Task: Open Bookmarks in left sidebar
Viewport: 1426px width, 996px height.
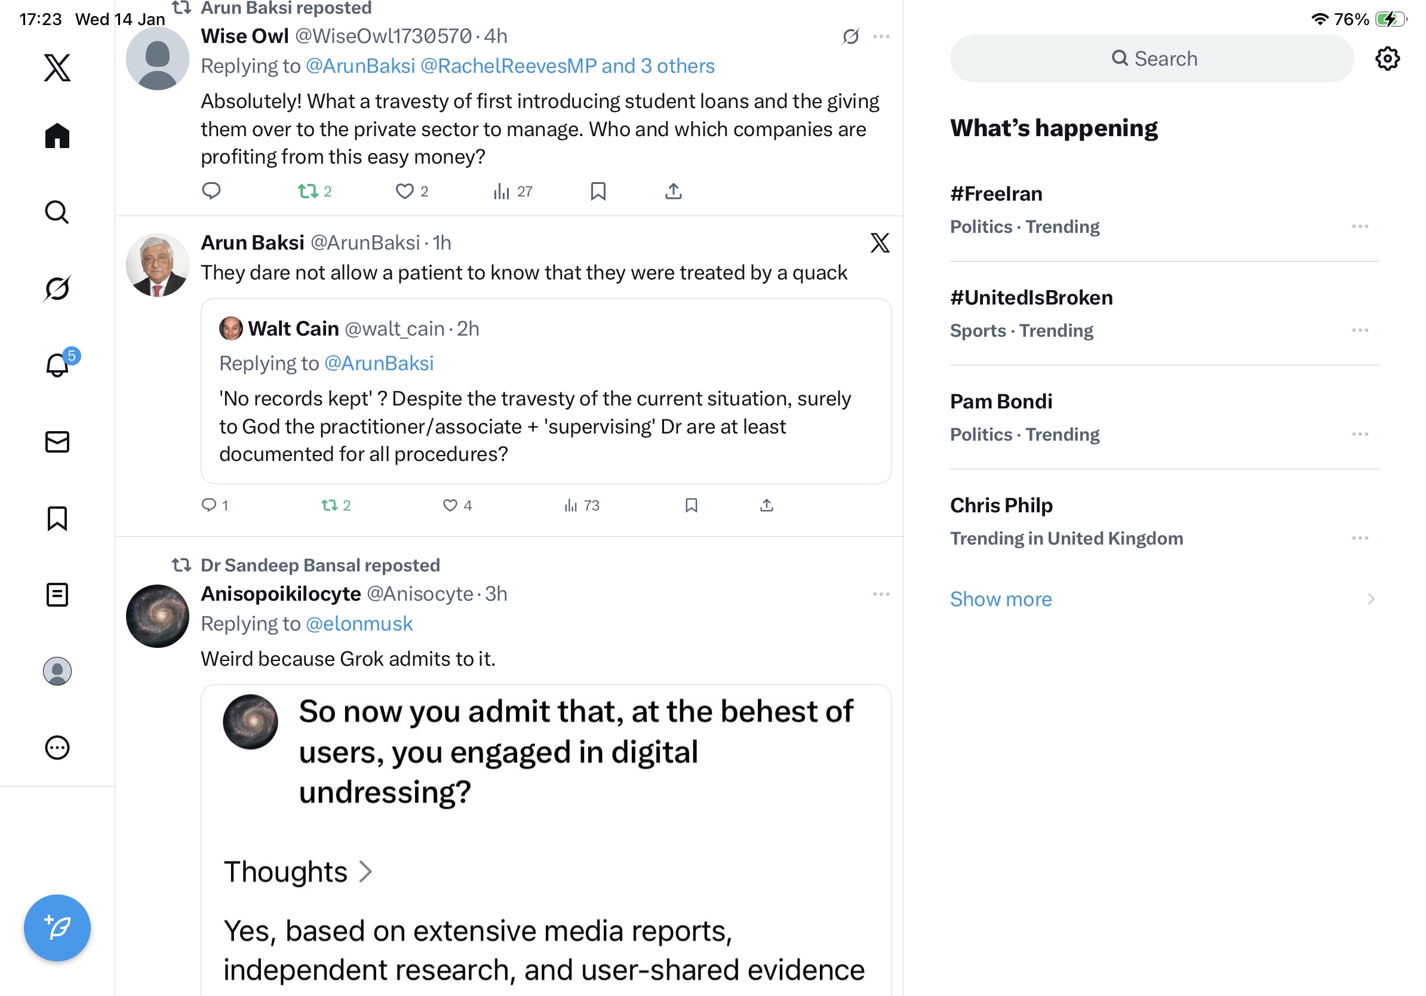Action: point(57,518)
